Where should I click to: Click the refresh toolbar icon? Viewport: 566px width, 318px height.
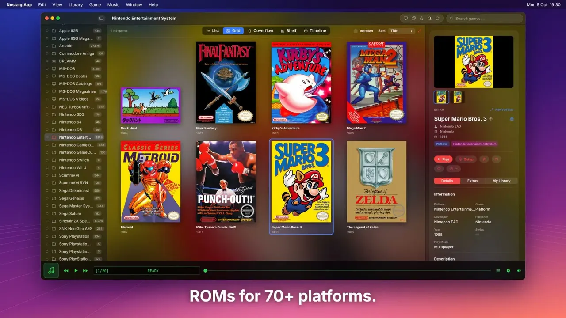click(x=437, y=18)
